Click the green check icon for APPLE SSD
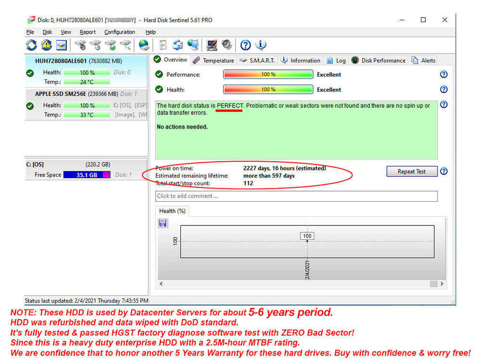This screenshot has height=361, width=481. (30, 106)
